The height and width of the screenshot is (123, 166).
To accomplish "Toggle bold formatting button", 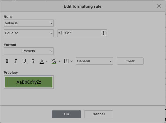I will [x=7, y=61].
